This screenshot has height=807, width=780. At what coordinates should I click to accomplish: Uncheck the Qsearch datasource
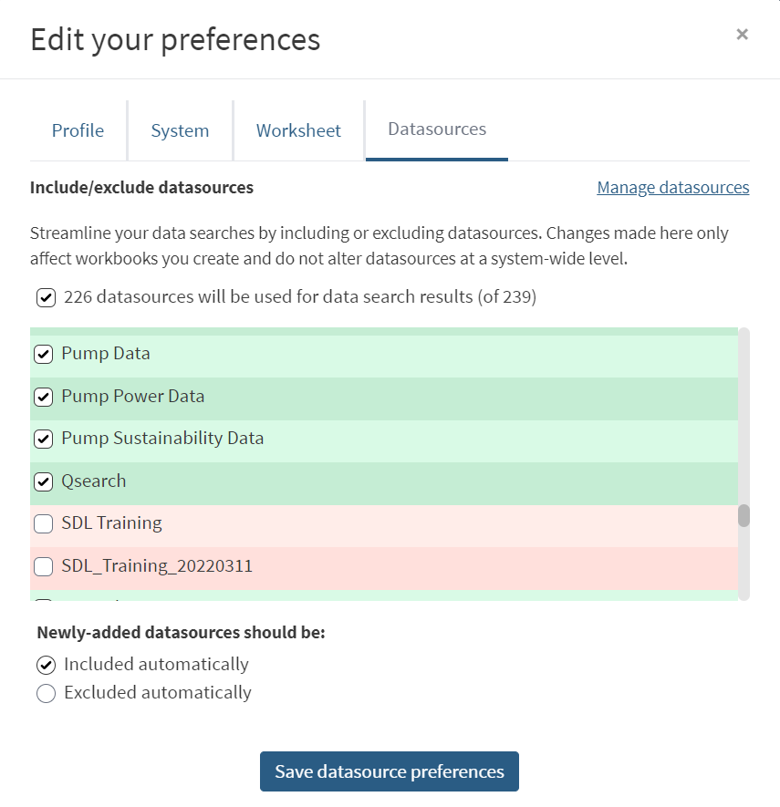point(43,481)
